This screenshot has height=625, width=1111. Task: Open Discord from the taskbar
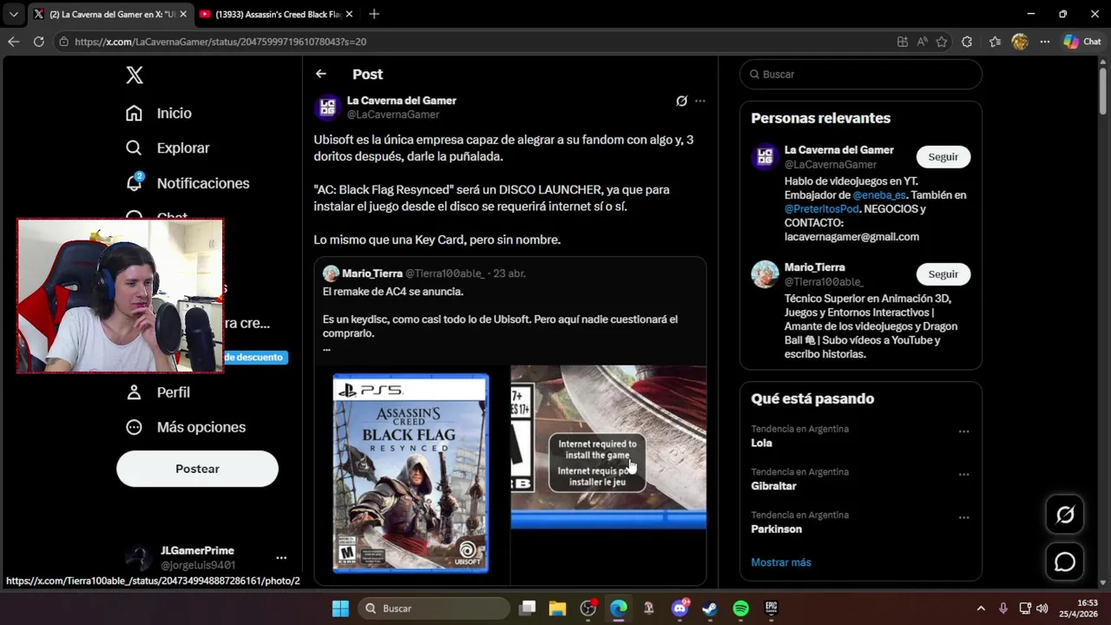[680, 609]
